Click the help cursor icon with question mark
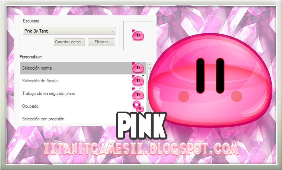The image size is (282, 170). (x=138, y=80)
